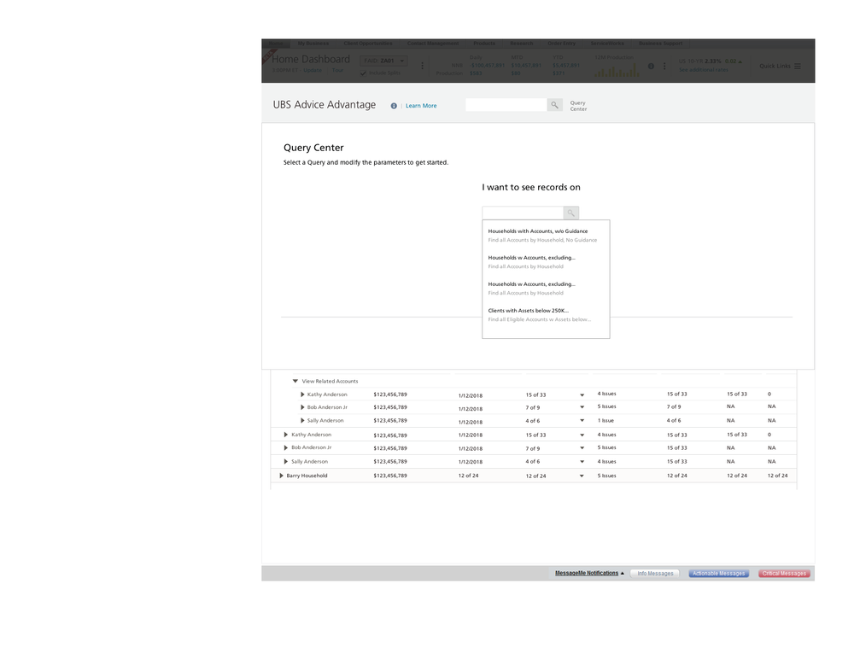Click the Update link under Home Dashboard
This screenshot has width=854, height=660.
pos(313,70)
